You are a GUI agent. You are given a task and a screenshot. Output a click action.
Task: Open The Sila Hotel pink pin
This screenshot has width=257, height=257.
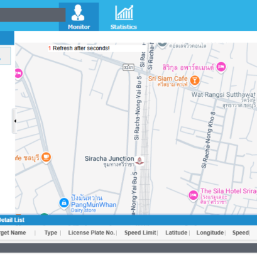(x=193, y=195)
